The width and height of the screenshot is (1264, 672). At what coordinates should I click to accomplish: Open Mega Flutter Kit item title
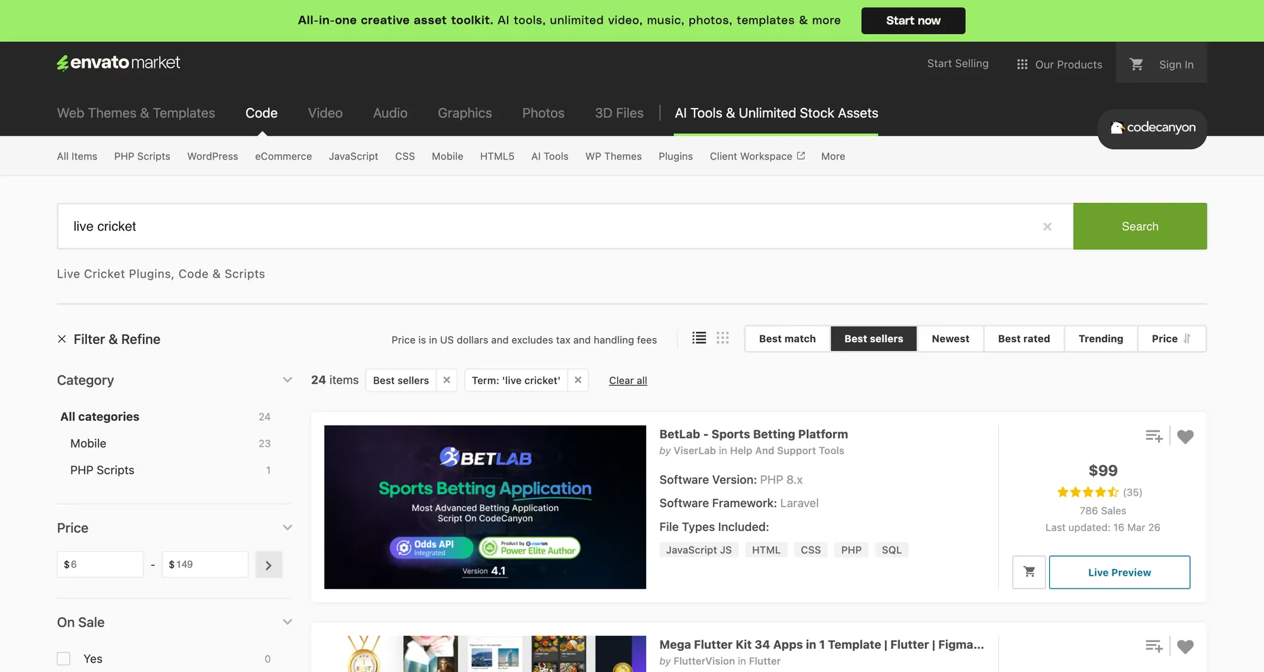(x=822, y=645)
